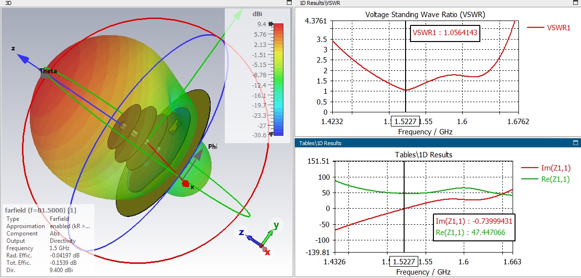Click the VSWR1 : 1.0564143 marker box
581x278 pixels.
click(x=446, y=33)
